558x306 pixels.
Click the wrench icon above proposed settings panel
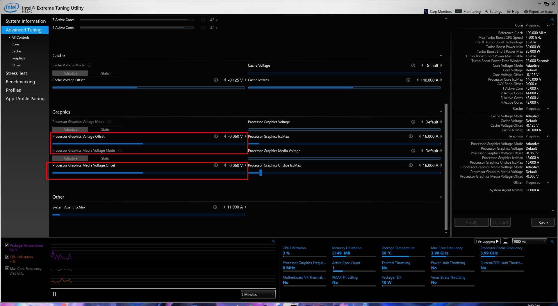552,20
